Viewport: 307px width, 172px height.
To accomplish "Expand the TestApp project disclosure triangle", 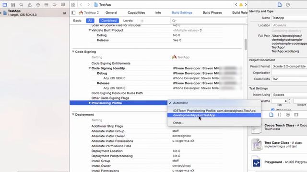I will pyautogui.click(x=1, y=13).
